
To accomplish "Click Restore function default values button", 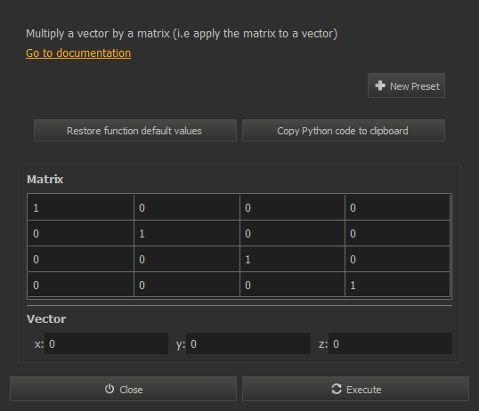I will (135, 131).
